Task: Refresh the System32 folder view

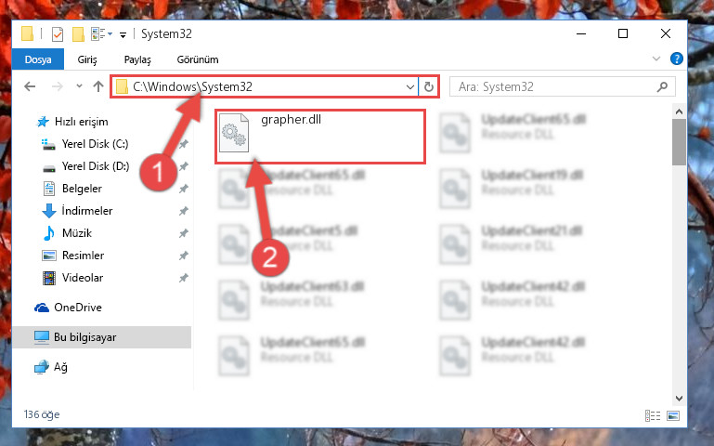Action: (428, 86)
